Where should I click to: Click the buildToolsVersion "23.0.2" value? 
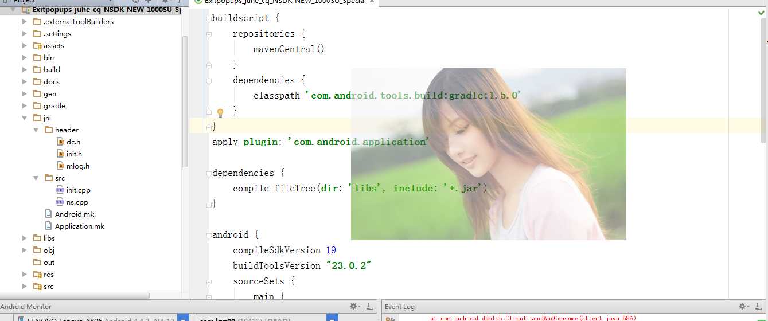click(x=349, y=266)
